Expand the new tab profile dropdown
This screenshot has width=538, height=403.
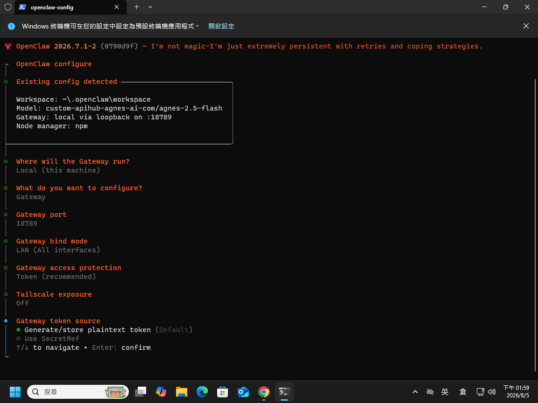pyautogui.click(x=150, y=7)
